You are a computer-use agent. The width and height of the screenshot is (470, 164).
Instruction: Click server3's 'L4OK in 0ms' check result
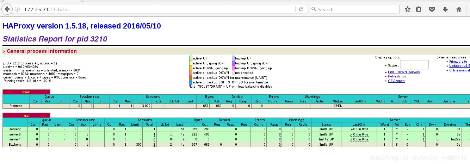pos(359,134)
